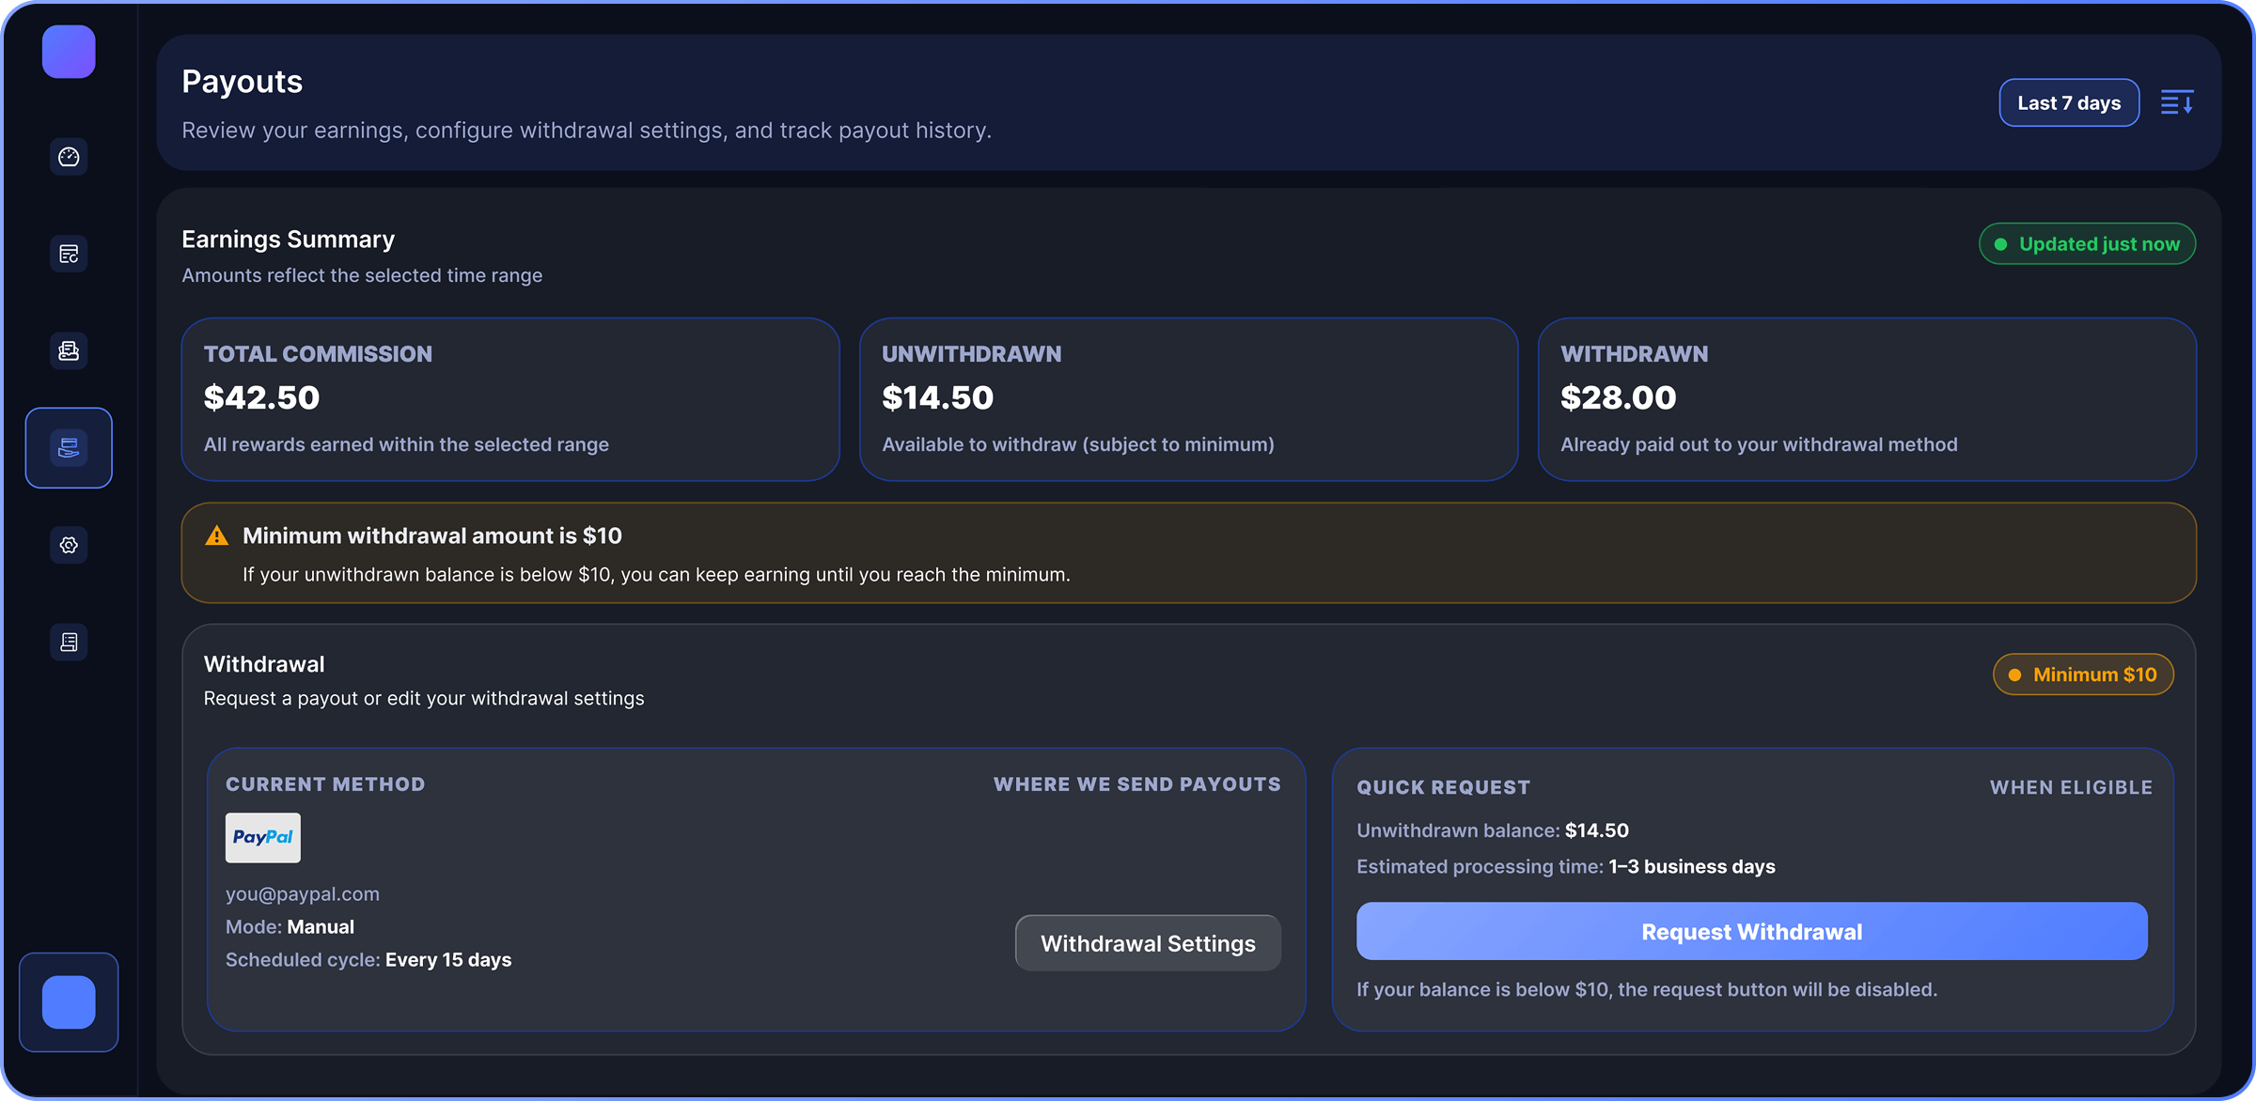Click the warning triangle on minimum withdrawal notice

click(216, 535)
